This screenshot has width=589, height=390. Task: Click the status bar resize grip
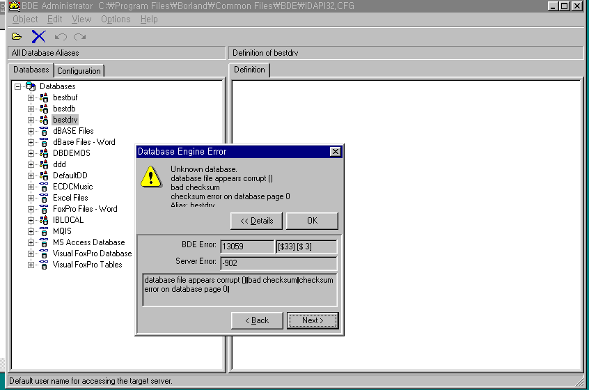pyautogui.click(x=579, y=381)
